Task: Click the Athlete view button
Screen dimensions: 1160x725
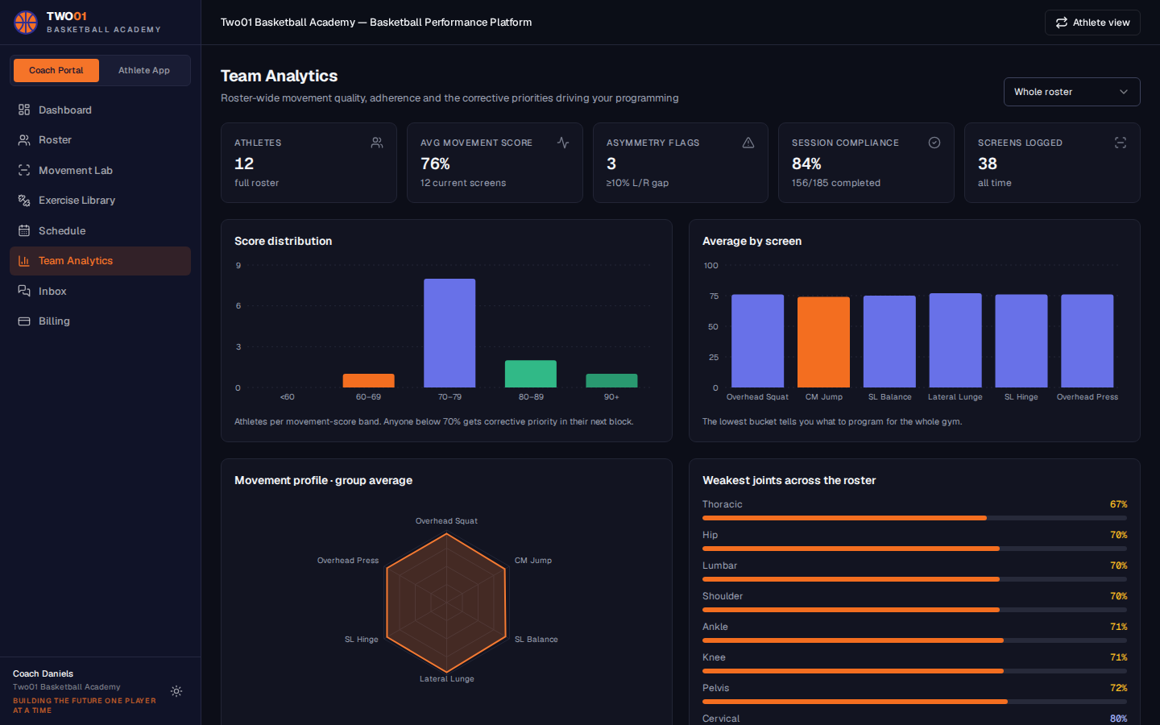Action: (x=1092, y=23)
